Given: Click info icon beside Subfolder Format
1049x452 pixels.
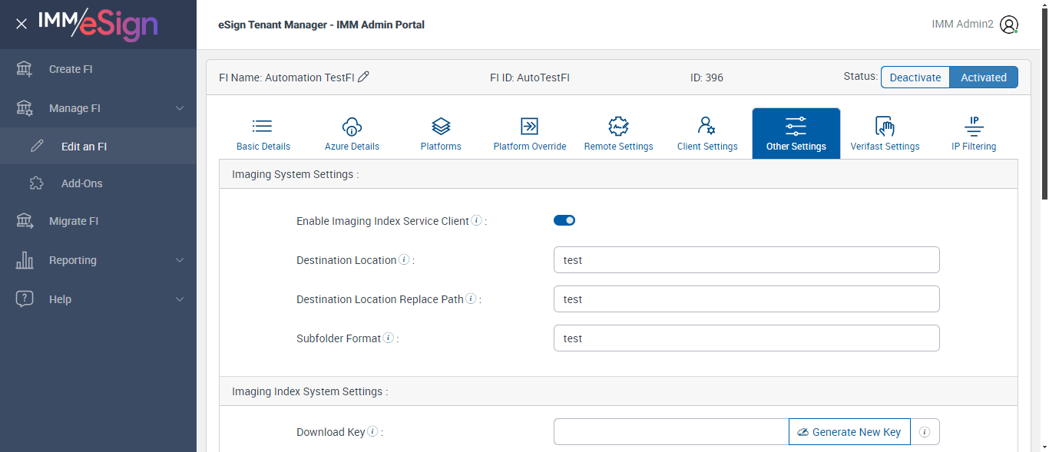Looking at the screenshot, I should click(389, 338).
